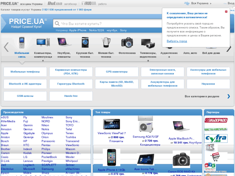The width and height of the screenshot is (235, 176).
Task: Open the Whirlpool manufacturer link
Action: point(72,161)
